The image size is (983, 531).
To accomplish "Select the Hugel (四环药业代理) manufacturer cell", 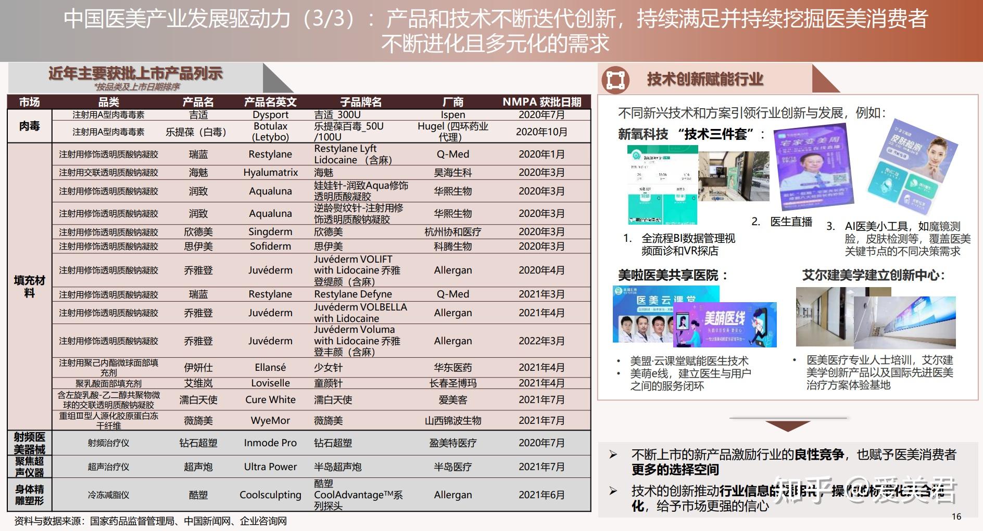I will [x=453, y=132].
